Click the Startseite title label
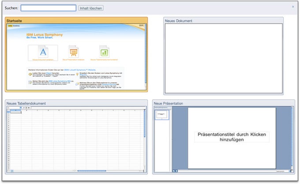The height and width of the screenshot is (184, 300). pos(14,21)
